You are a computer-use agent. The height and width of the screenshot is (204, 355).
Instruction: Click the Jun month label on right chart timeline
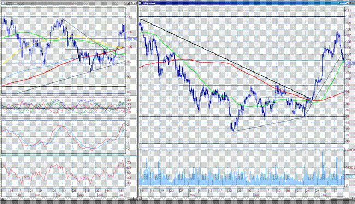[x=257, y=195]
